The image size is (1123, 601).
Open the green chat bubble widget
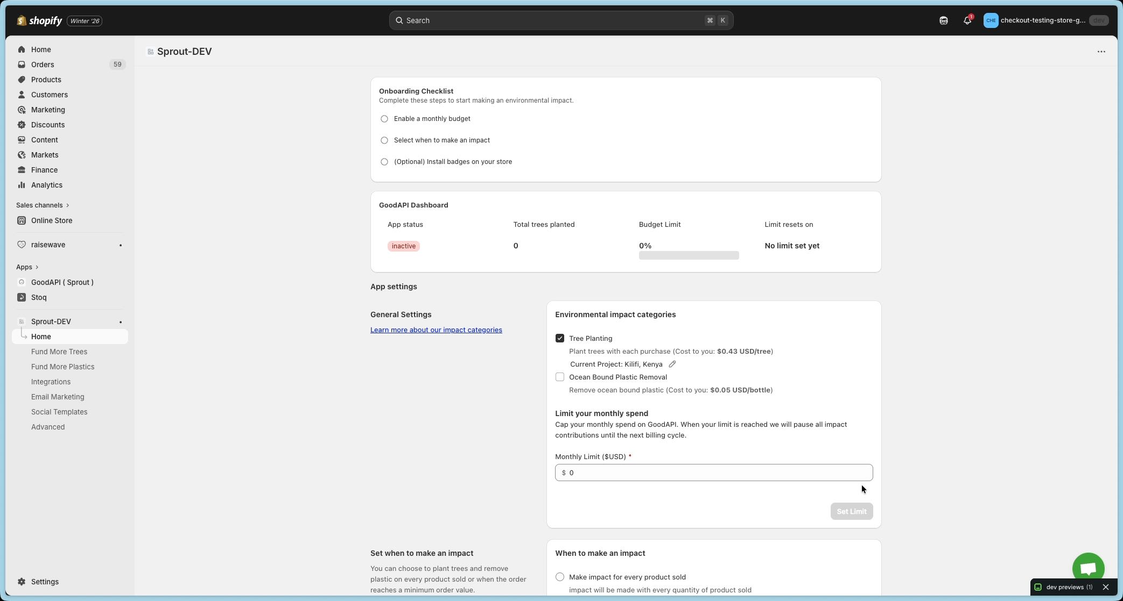click(x=1088, y=568)
